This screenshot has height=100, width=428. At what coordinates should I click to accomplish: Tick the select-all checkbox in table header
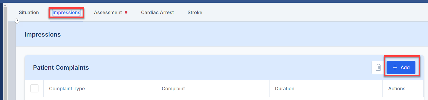pos(34,88)
